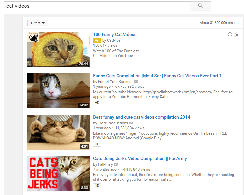Click the bread cat video thumbnail
244x195 pixels.
[x=59, y=49]
